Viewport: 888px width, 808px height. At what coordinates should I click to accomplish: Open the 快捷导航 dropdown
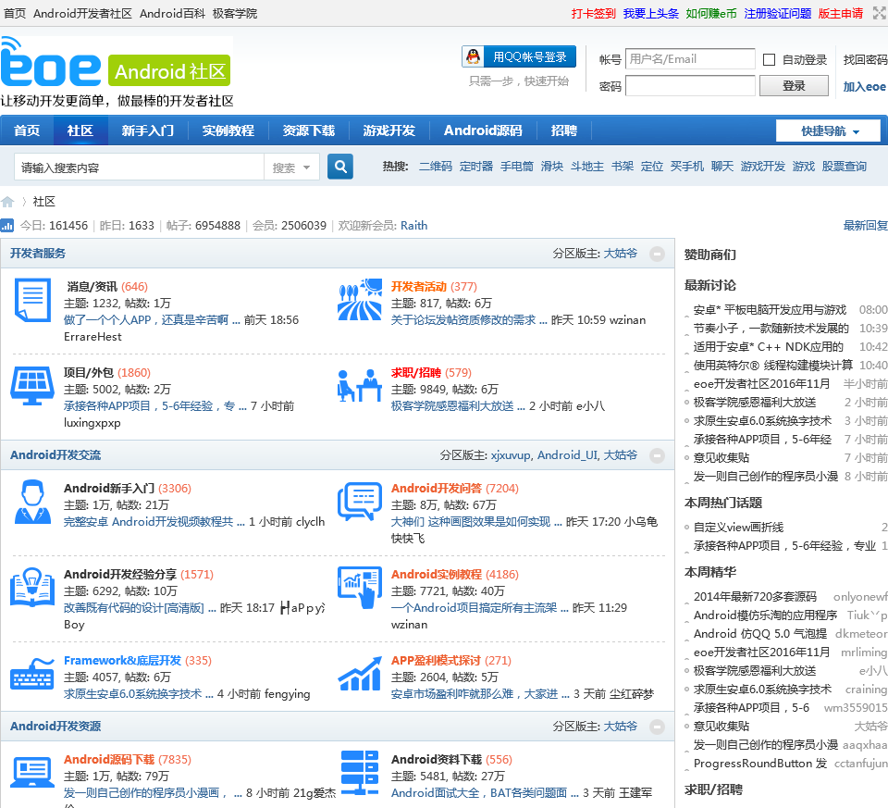[x=828, y=131]
